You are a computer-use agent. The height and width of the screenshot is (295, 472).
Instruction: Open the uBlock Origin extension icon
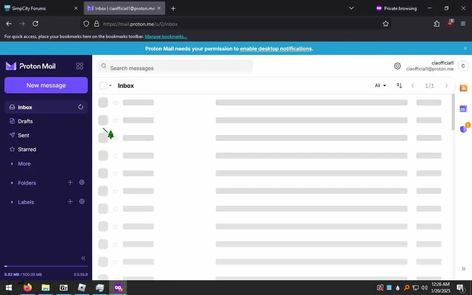pyautogui.click(x=450, y=23)
